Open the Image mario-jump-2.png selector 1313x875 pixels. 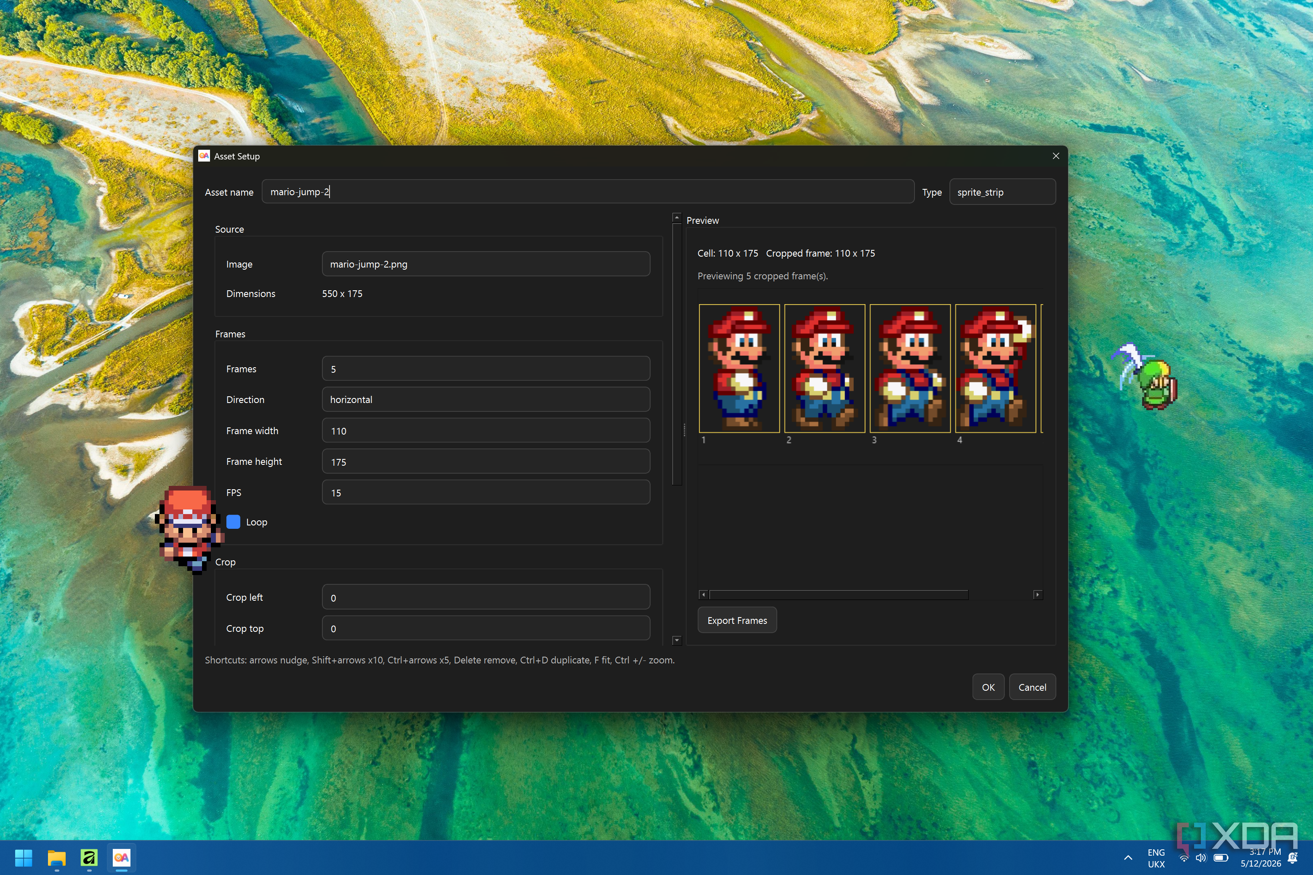[x=486, y=264]
